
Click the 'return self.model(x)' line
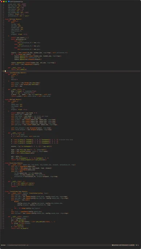(x=19, y=70)
